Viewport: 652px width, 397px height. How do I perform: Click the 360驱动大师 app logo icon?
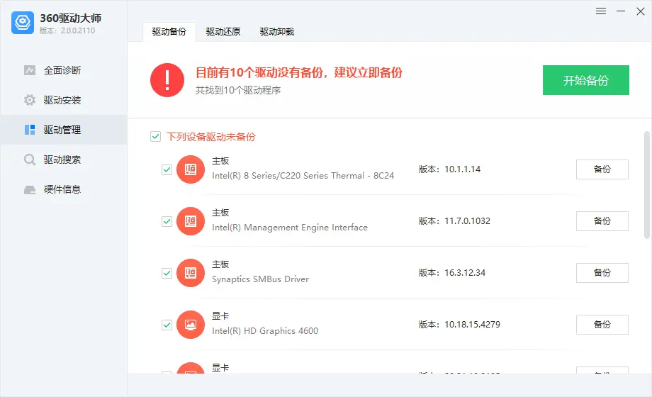click(x=23, y=23)
